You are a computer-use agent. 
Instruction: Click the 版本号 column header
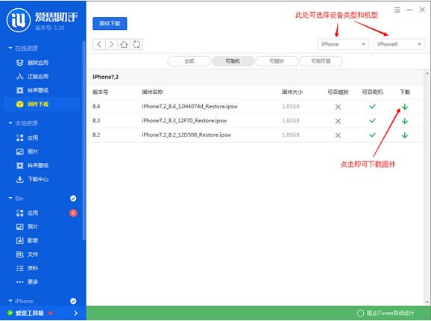coord(100,92)
